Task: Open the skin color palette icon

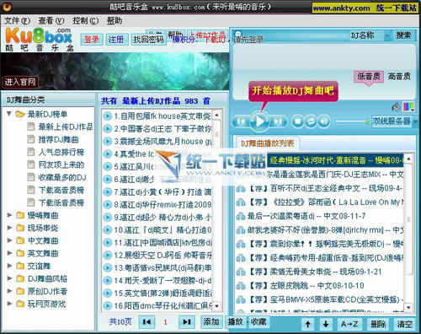Action: [x=408, y=106]
